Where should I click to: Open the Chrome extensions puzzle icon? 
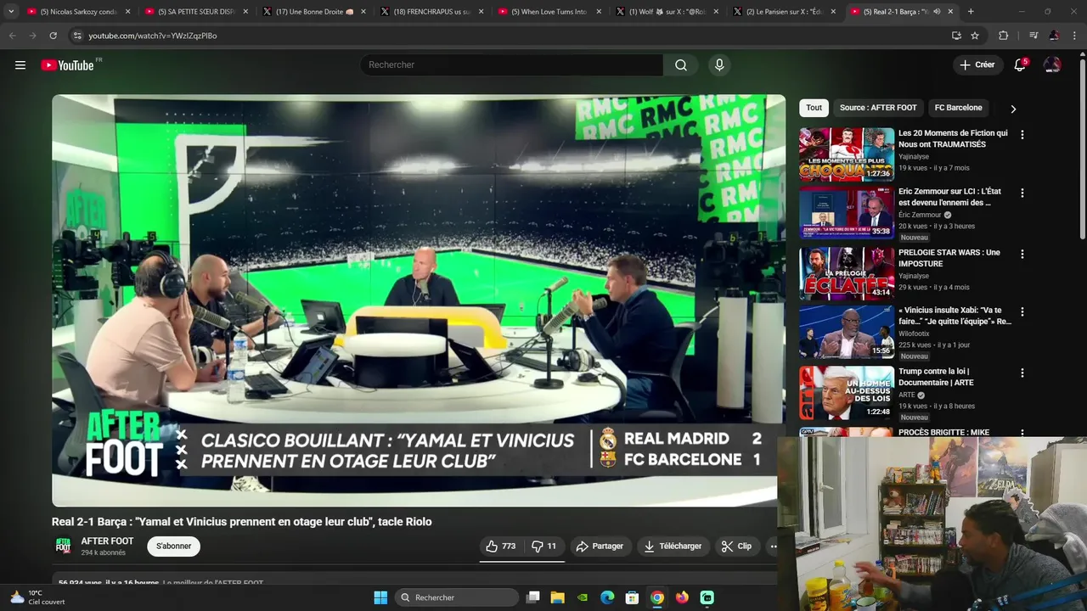click(1004, 36)
